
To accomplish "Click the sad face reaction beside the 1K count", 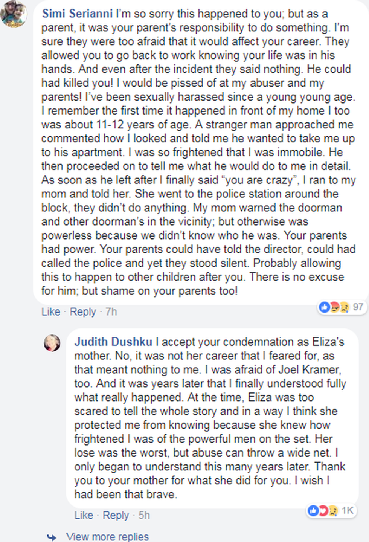I will [333, 511].
